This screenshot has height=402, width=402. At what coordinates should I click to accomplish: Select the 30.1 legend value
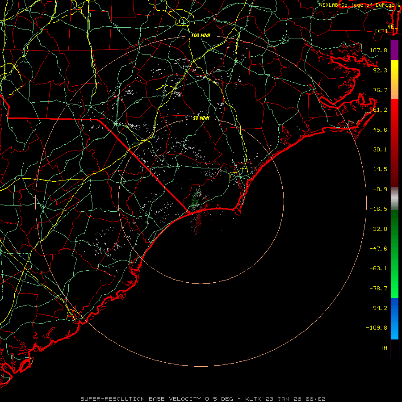point(380,150)
